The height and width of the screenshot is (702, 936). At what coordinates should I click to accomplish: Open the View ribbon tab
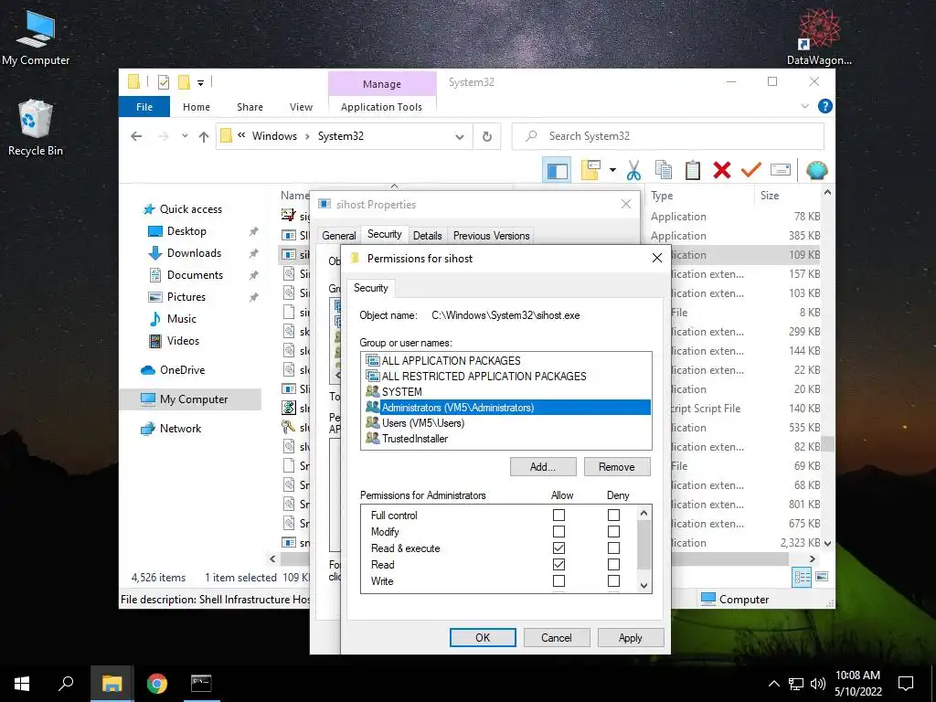pos(301,107)
